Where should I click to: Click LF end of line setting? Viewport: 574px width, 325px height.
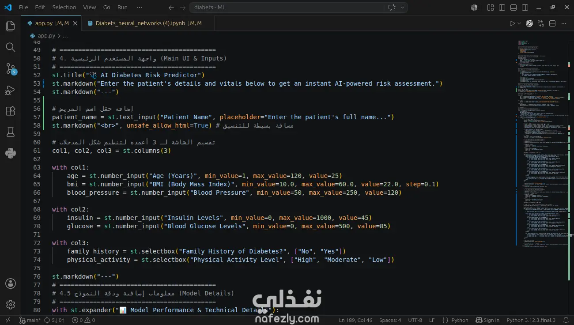pos(432,320)
